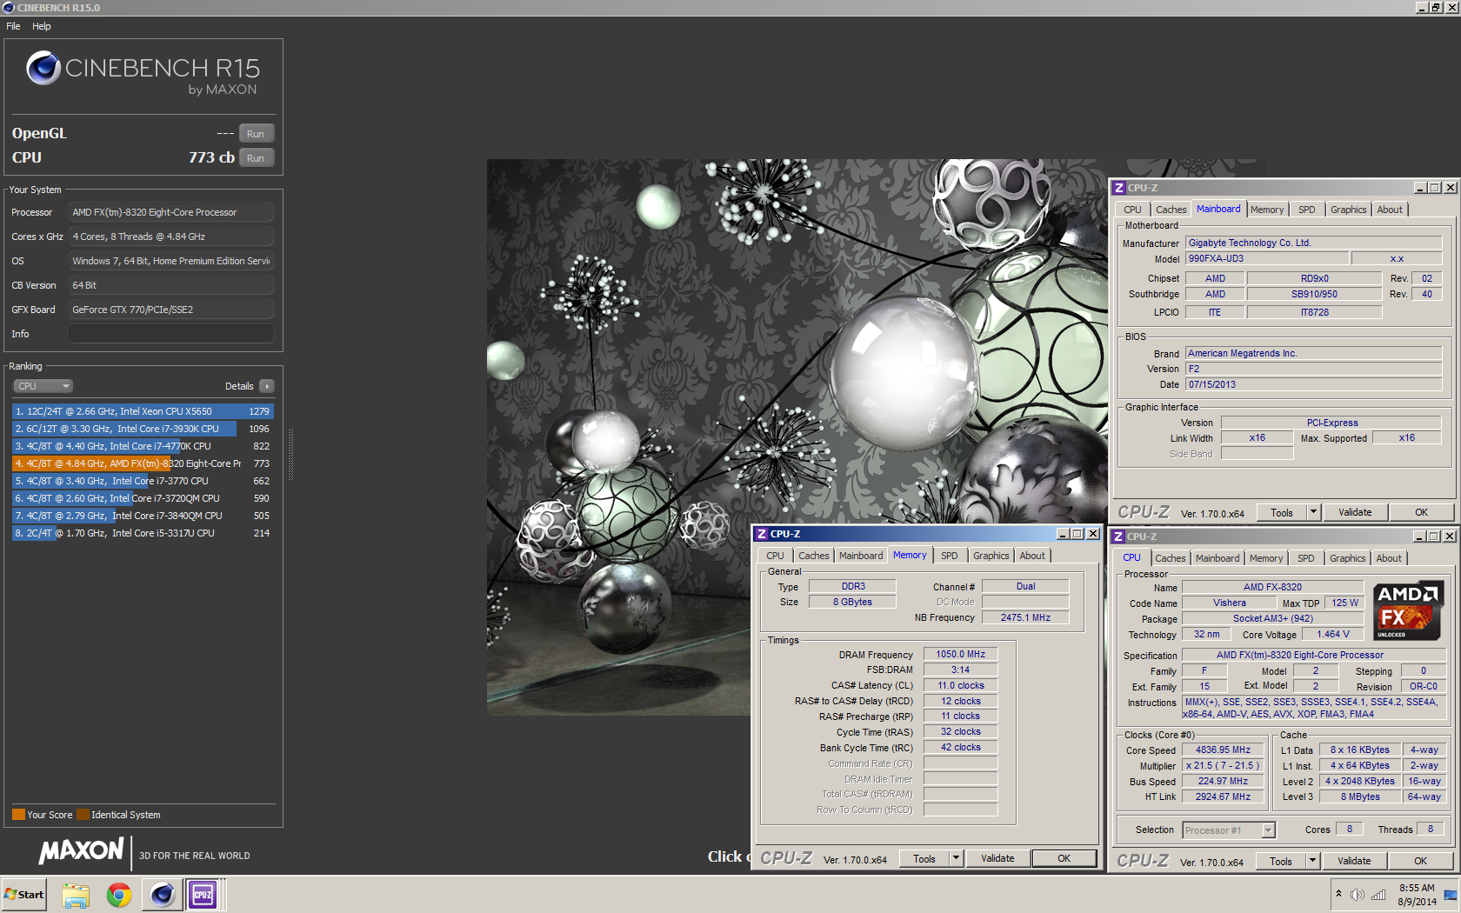Run the CPU benchmark
The height and width of the screenshot is (913, 1461).
(x=256, y=158)
